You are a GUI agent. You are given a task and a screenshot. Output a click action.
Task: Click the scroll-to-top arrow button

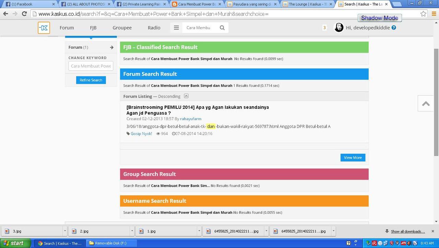coord(426,103)
